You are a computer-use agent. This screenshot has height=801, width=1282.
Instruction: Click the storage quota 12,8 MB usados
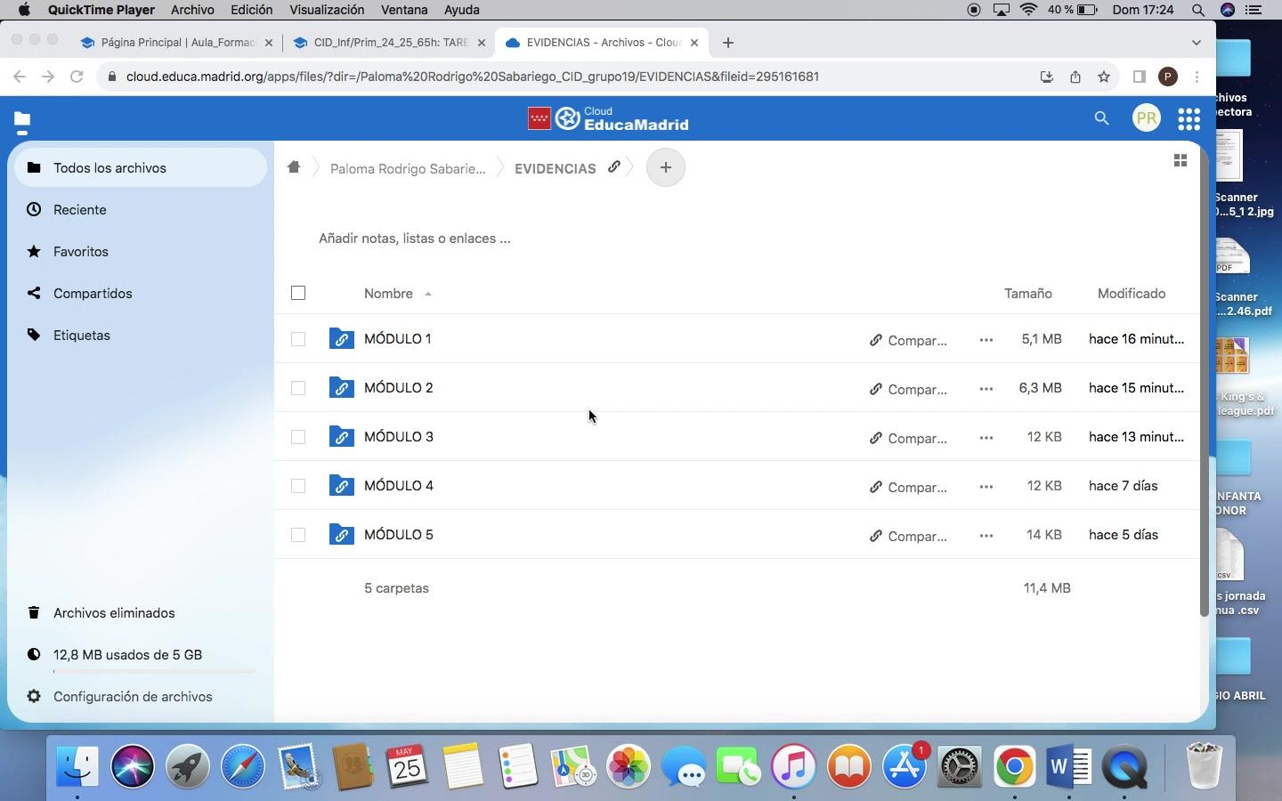(x=141, y=655)
